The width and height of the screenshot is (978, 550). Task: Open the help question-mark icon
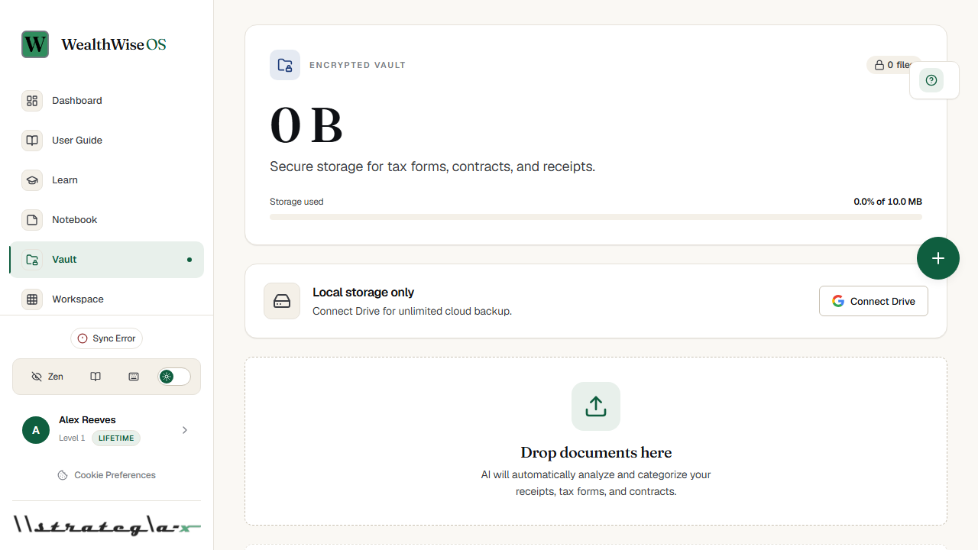(x=931, y=80)
